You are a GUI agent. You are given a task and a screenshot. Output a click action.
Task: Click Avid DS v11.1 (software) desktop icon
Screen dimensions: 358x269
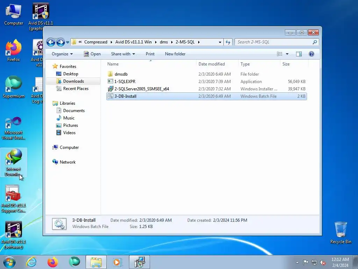[14, 235]
